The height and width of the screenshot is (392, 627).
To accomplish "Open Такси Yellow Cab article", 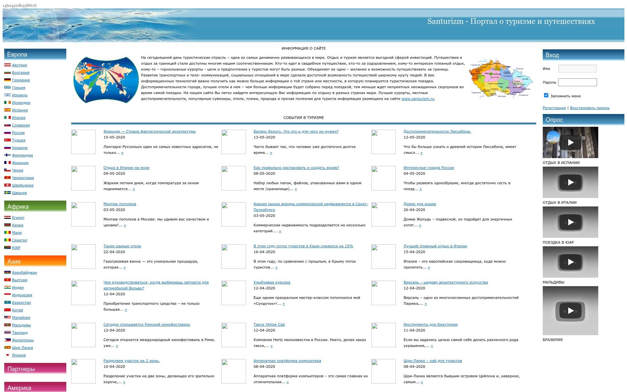I will coord(269,324).
